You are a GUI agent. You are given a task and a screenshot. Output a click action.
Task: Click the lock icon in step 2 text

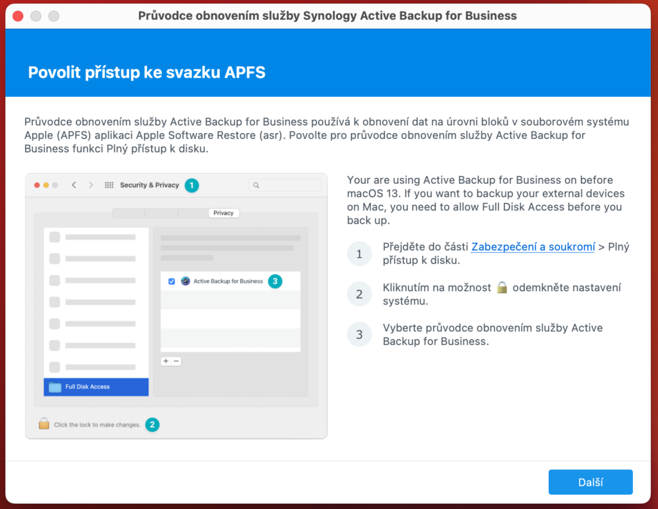tap(502, 287)
